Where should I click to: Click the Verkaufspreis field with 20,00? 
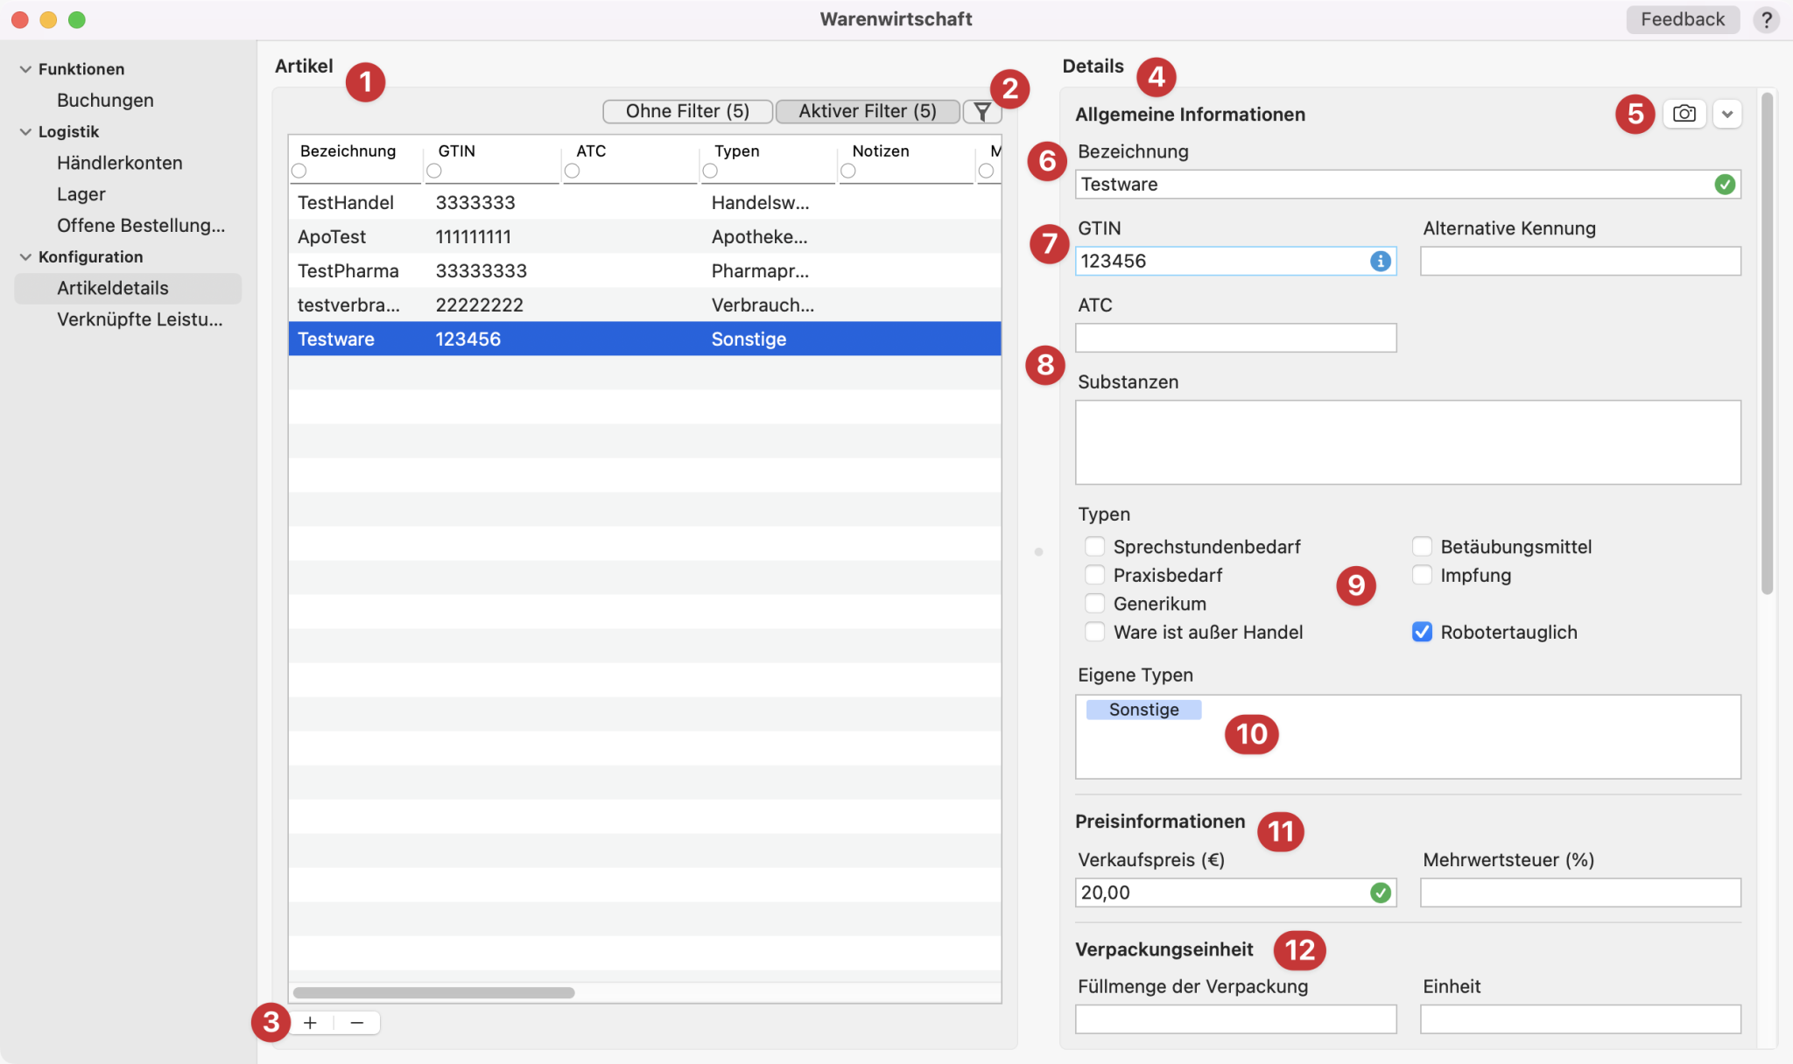1235,892
